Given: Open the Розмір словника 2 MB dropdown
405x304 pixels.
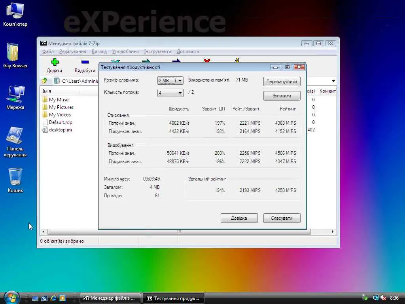Looking at the screenshot, I should [x=170, y=80].
